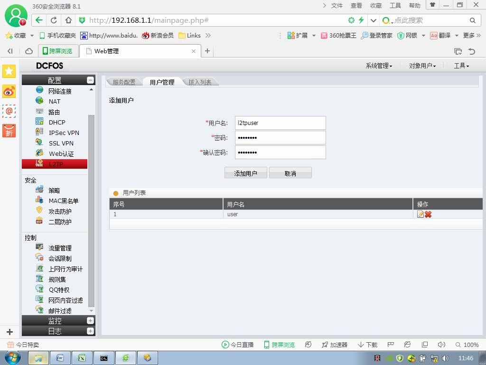The width and height of the screenshot is (486, 365).
Task: Open QQ特权 settings
Action: [x=59, y=290]
